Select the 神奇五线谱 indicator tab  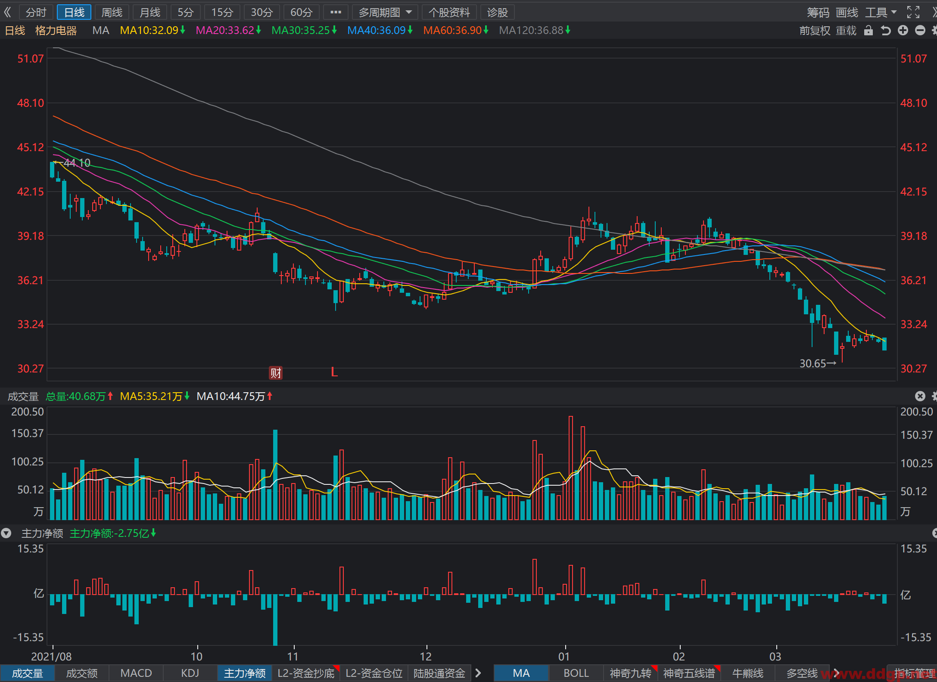tap(689, 673)
